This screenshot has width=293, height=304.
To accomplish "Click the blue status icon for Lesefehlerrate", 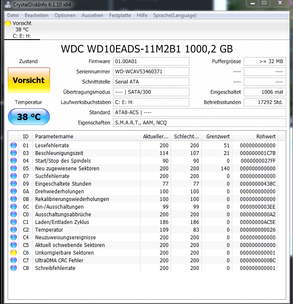I will (x=14, y=145).
